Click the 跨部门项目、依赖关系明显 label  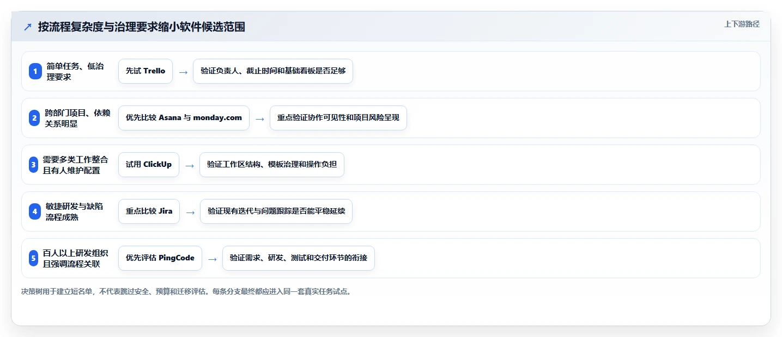[x=77, y=118]
